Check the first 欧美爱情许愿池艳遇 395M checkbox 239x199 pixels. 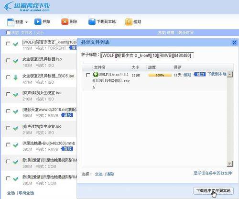click(x=8, y=162)
